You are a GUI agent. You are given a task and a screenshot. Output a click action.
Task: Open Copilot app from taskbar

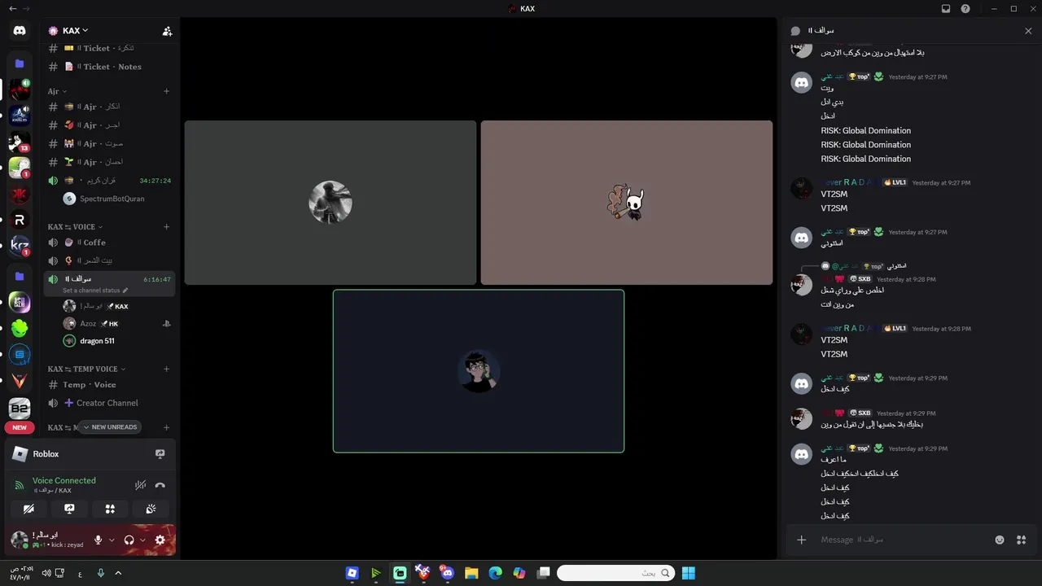[519, 573]
